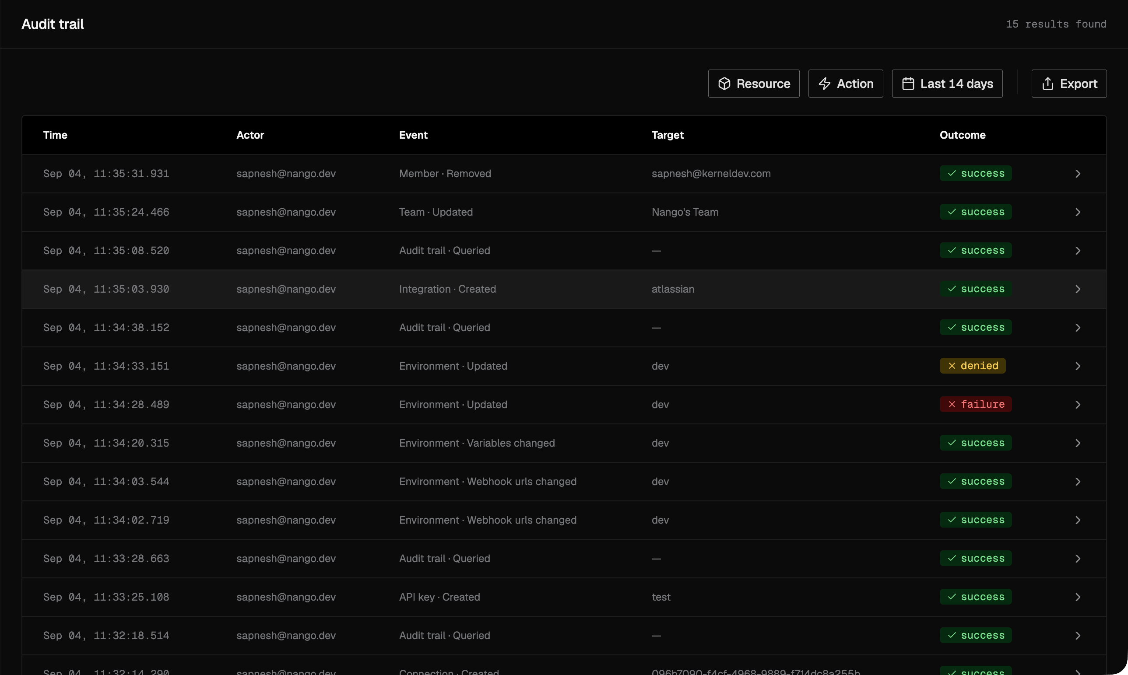Click 'dev' target in failure row

[660, 405]
